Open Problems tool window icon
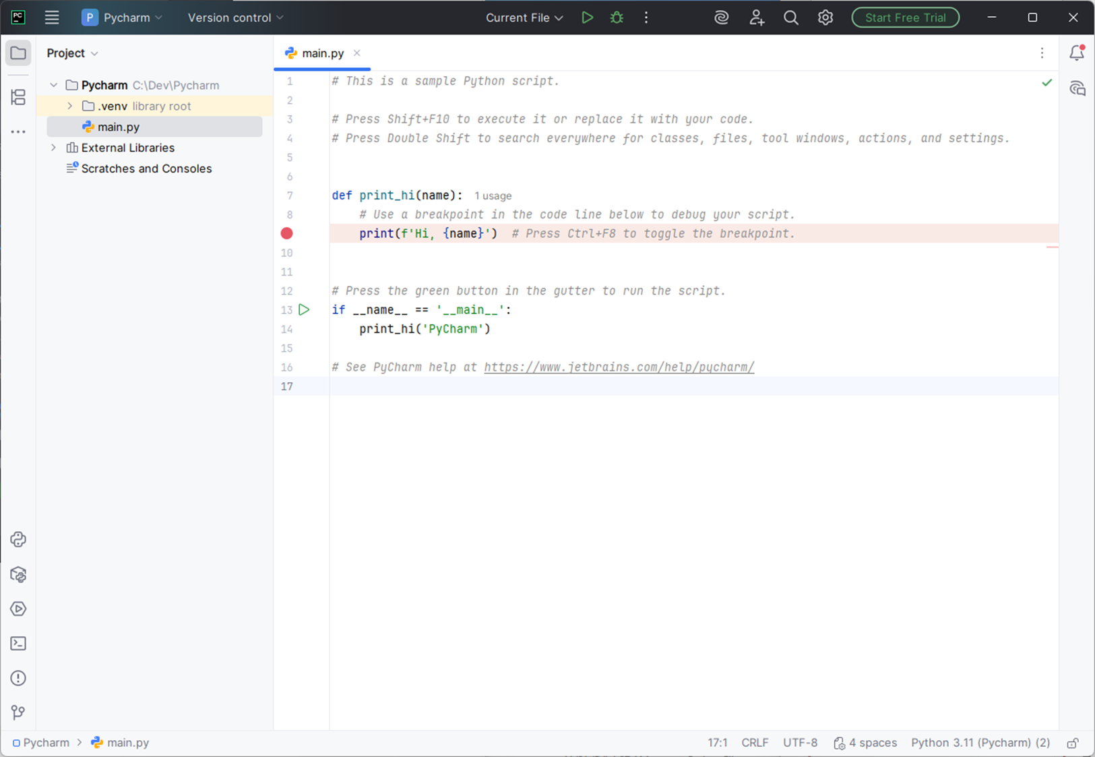Screen dimensions: 1095x757 coord(18,678)
